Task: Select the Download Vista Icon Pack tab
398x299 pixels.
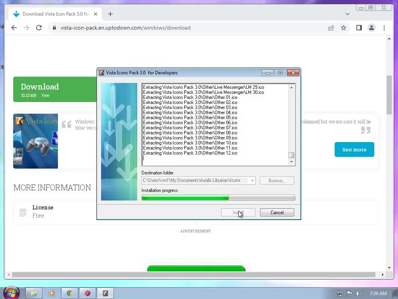Action: point(55,14)
